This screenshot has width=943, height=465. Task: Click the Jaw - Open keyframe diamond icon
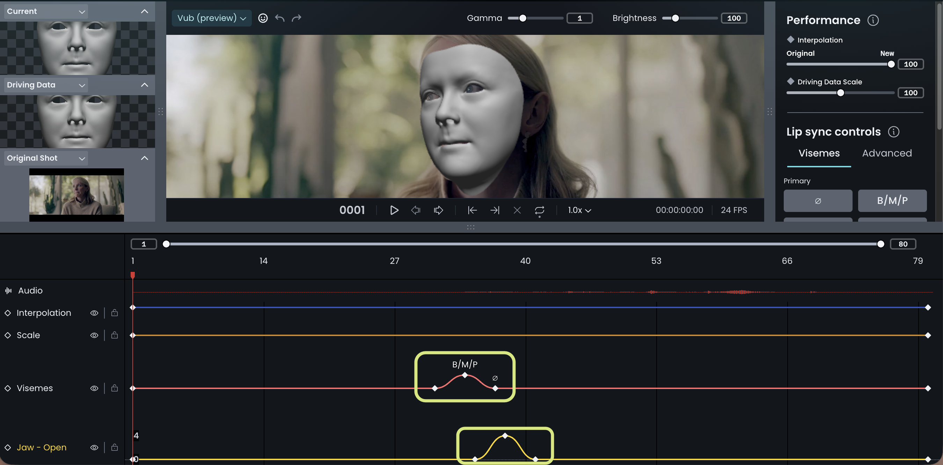click(x=8, y=447)
